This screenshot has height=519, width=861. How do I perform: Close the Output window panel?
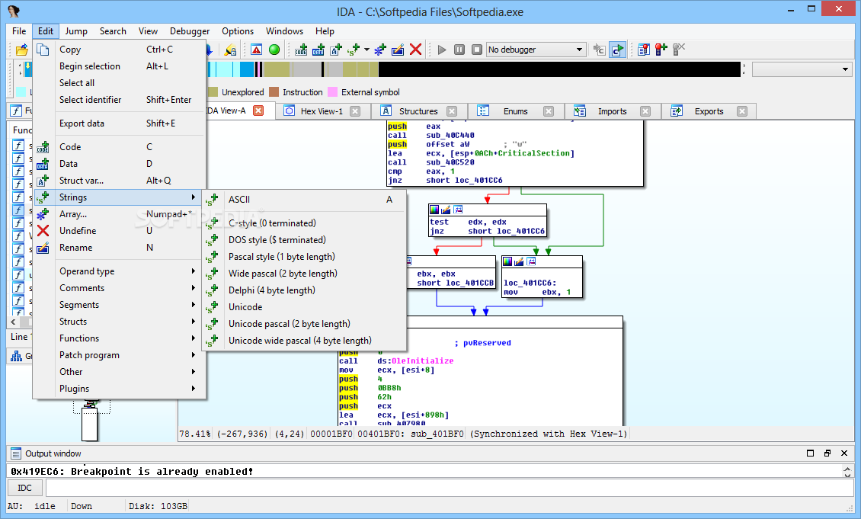click(844, 453)
